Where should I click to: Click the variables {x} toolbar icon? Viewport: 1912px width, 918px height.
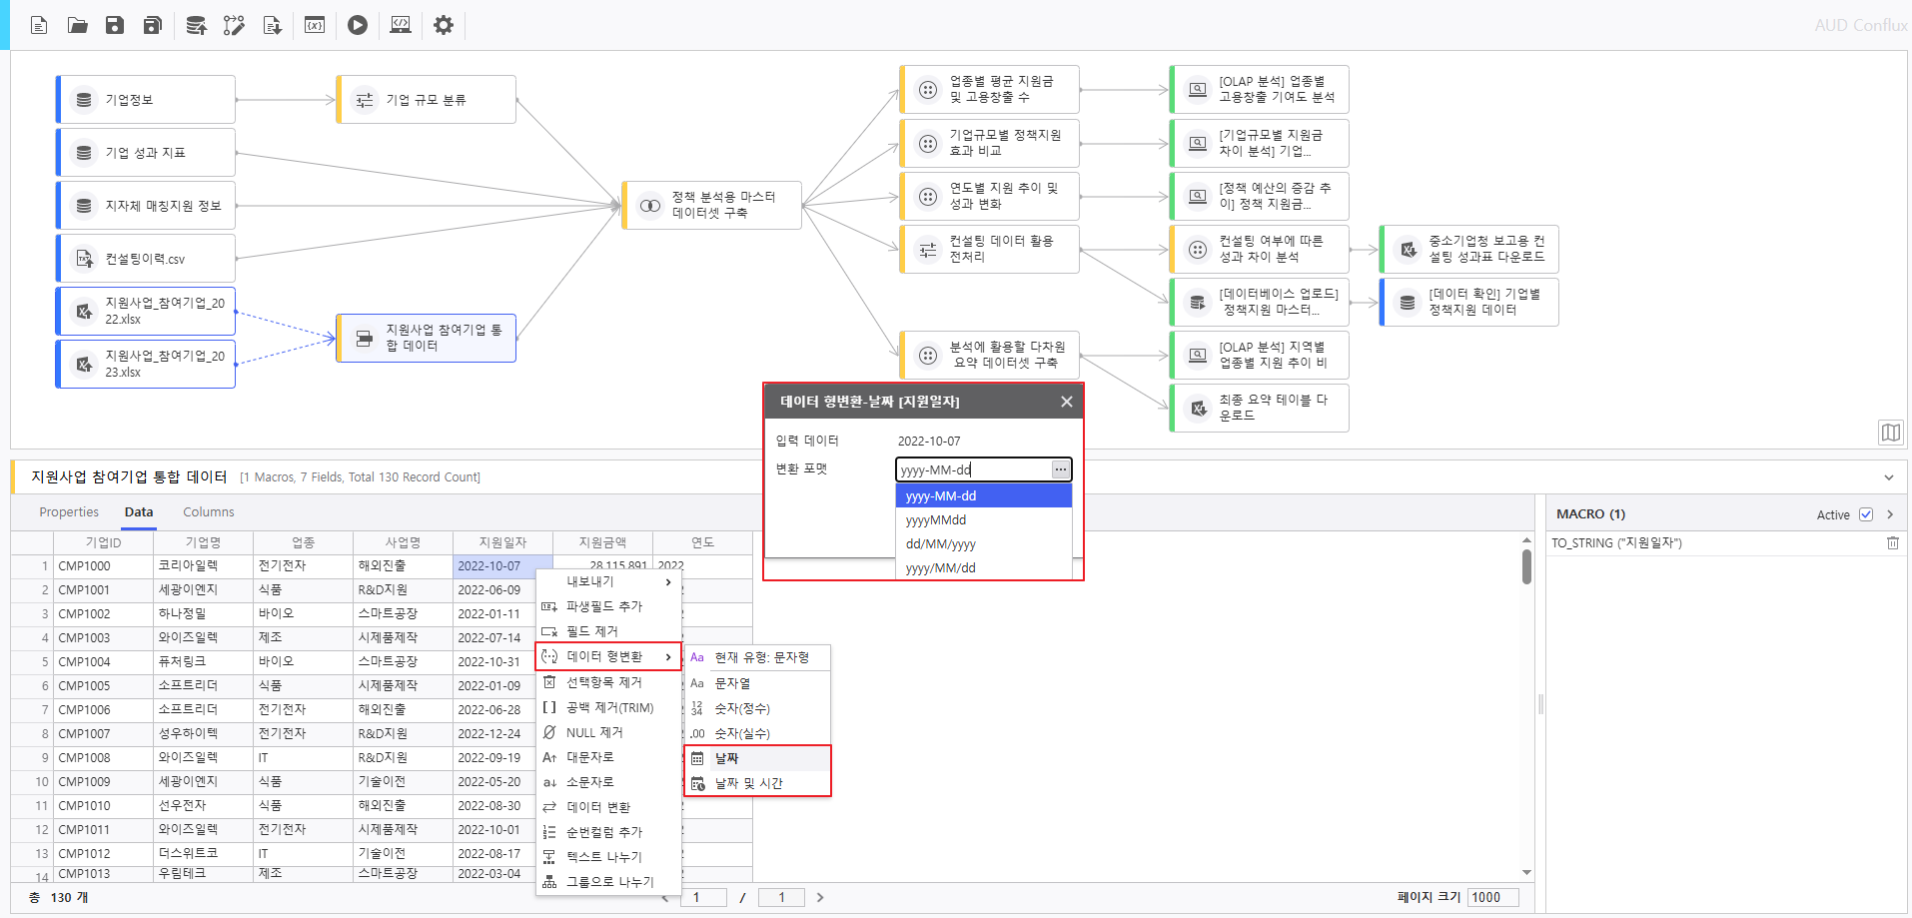click(315, 25)
